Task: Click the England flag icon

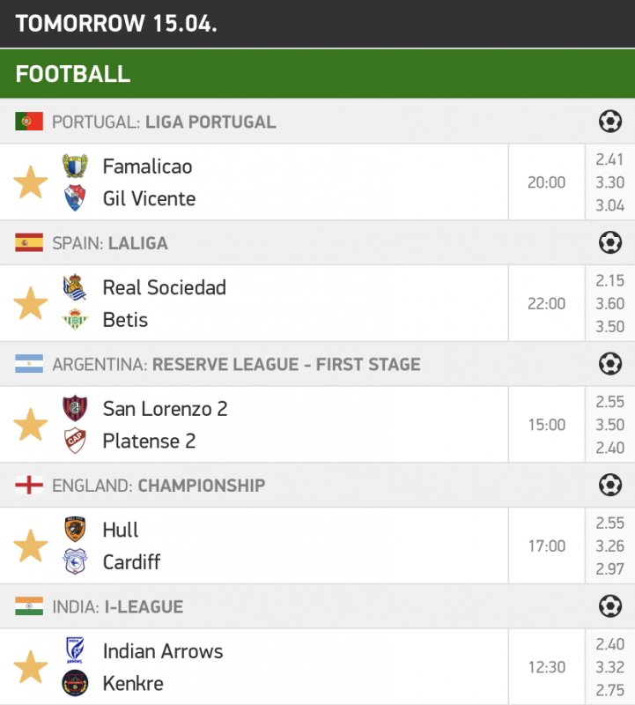Action: [29, 485]
